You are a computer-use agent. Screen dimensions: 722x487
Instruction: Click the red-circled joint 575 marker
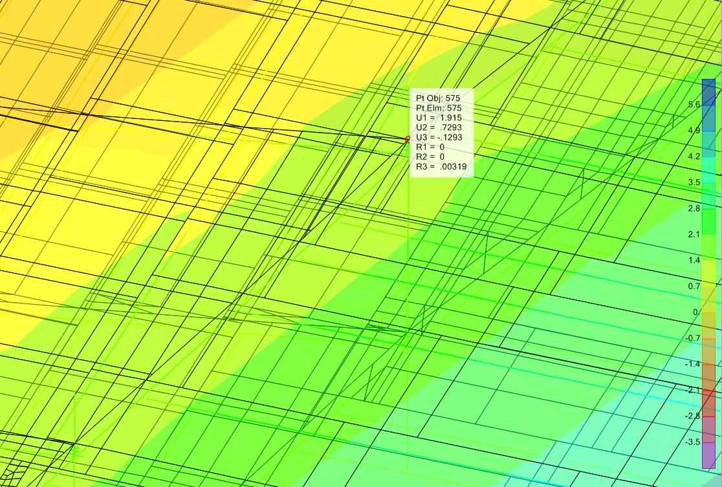tap(408, 139)
